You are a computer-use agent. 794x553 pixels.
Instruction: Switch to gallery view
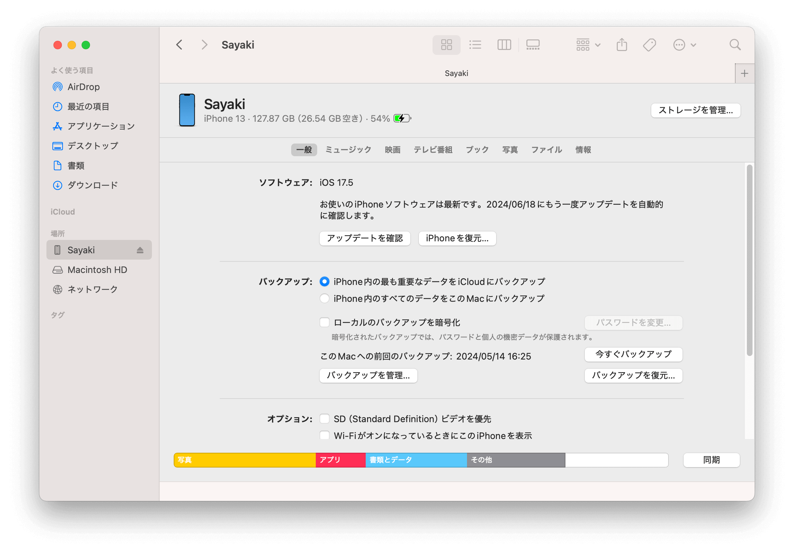coord(533,45)
